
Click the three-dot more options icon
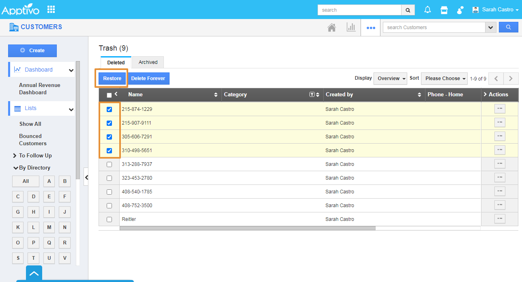(x=371, y=28)
